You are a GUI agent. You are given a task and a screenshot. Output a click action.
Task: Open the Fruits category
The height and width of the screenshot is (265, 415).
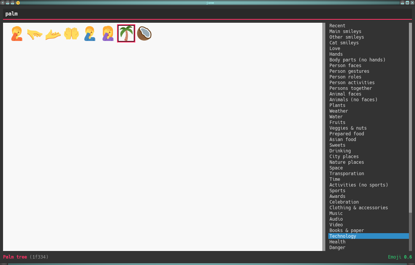(368, 122)
